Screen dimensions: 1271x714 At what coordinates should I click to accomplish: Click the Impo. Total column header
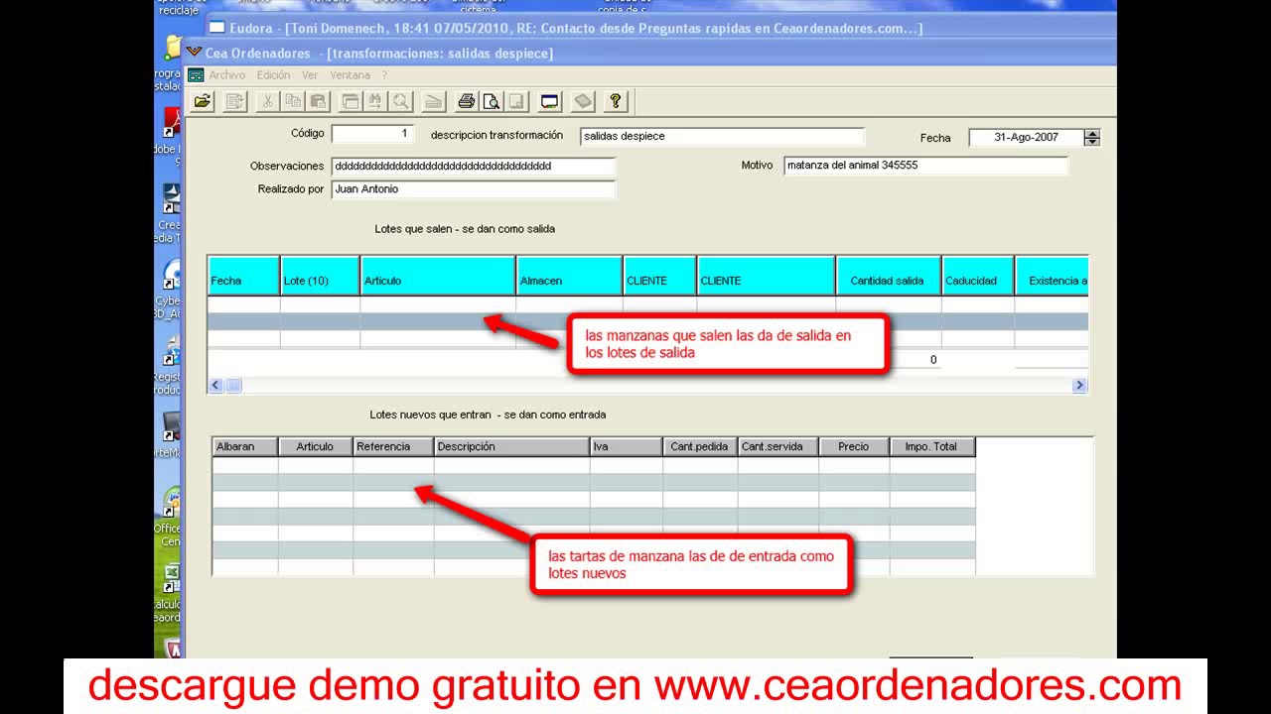932,447
